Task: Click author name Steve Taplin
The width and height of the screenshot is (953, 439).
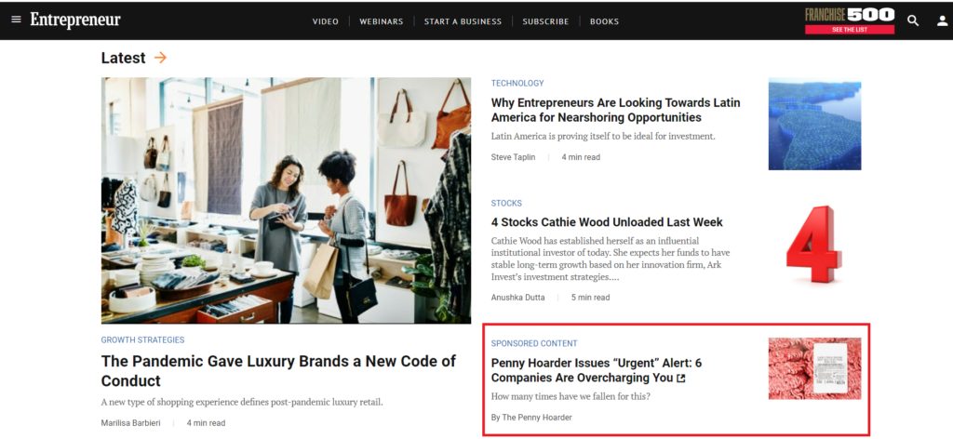Action: pyautogui.click(x=513, y=157)
